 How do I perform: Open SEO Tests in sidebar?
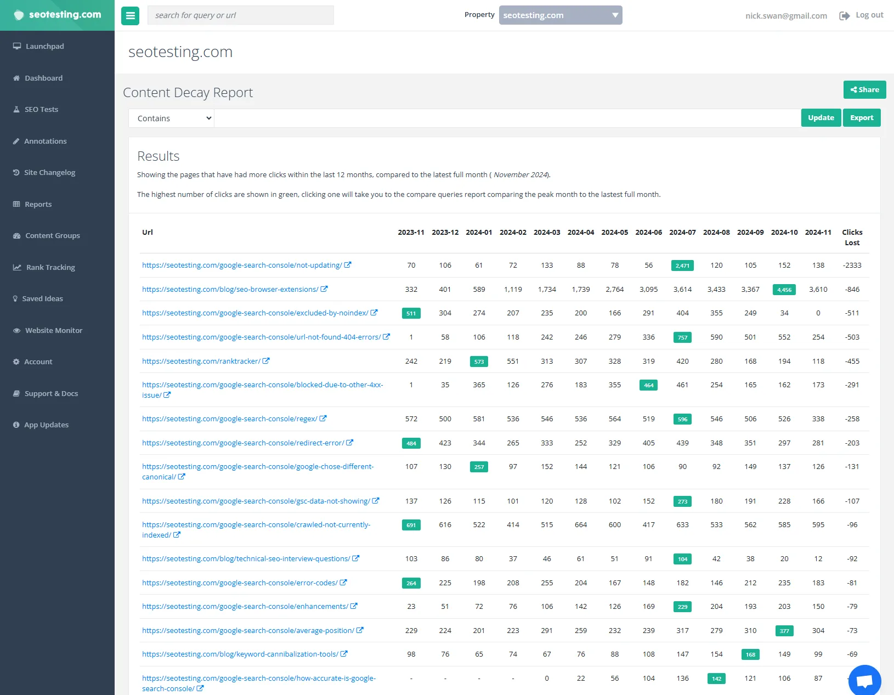click(x=41, y=110)
